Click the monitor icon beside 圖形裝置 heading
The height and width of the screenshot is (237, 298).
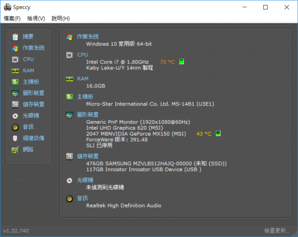[x=70, y=115]
